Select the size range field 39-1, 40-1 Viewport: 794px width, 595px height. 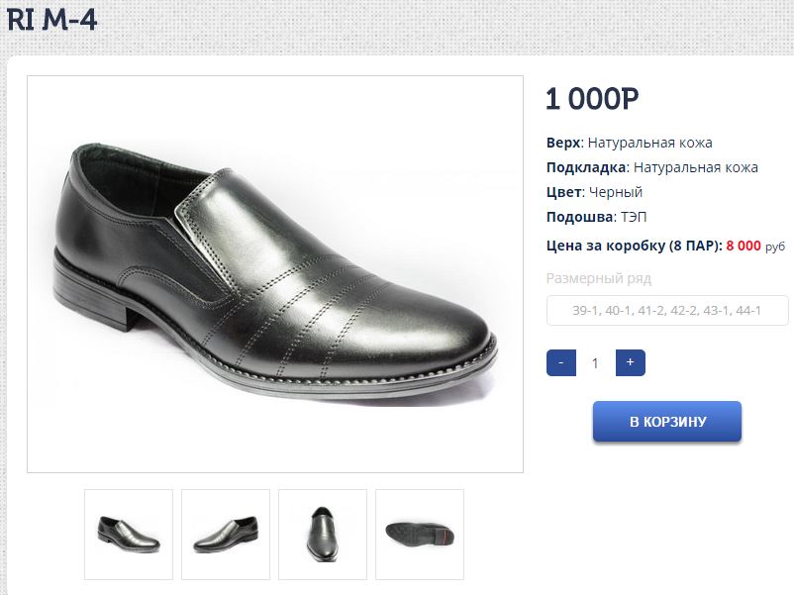pyautogui.click(x=667, y=311)
